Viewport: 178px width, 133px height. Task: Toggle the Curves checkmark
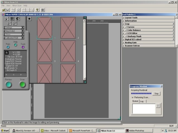point(126,27)
